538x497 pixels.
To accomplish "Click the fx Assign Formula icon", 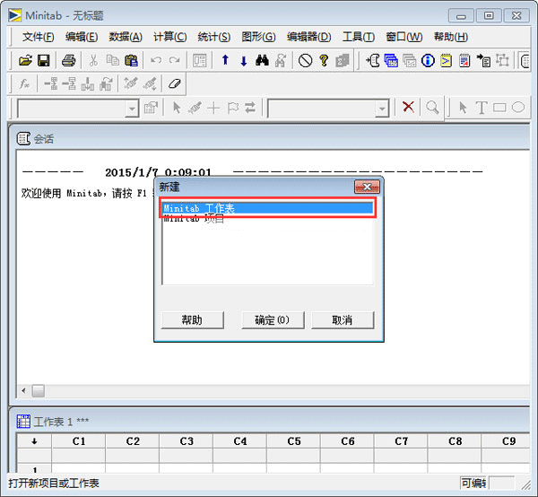I will [24, 83].
